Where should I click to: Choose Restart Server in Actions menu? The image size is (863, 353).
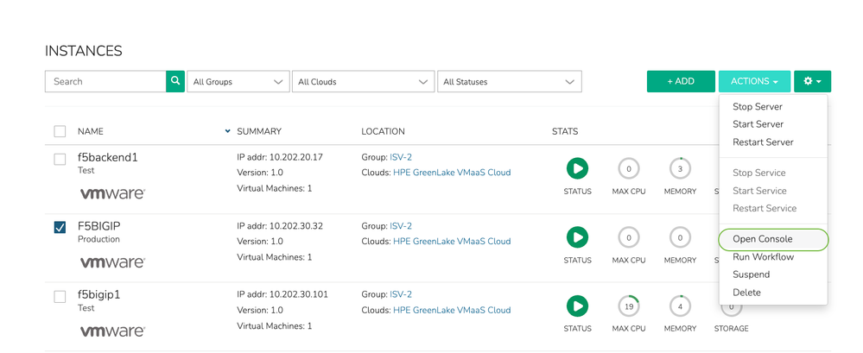tap(763, 142)
